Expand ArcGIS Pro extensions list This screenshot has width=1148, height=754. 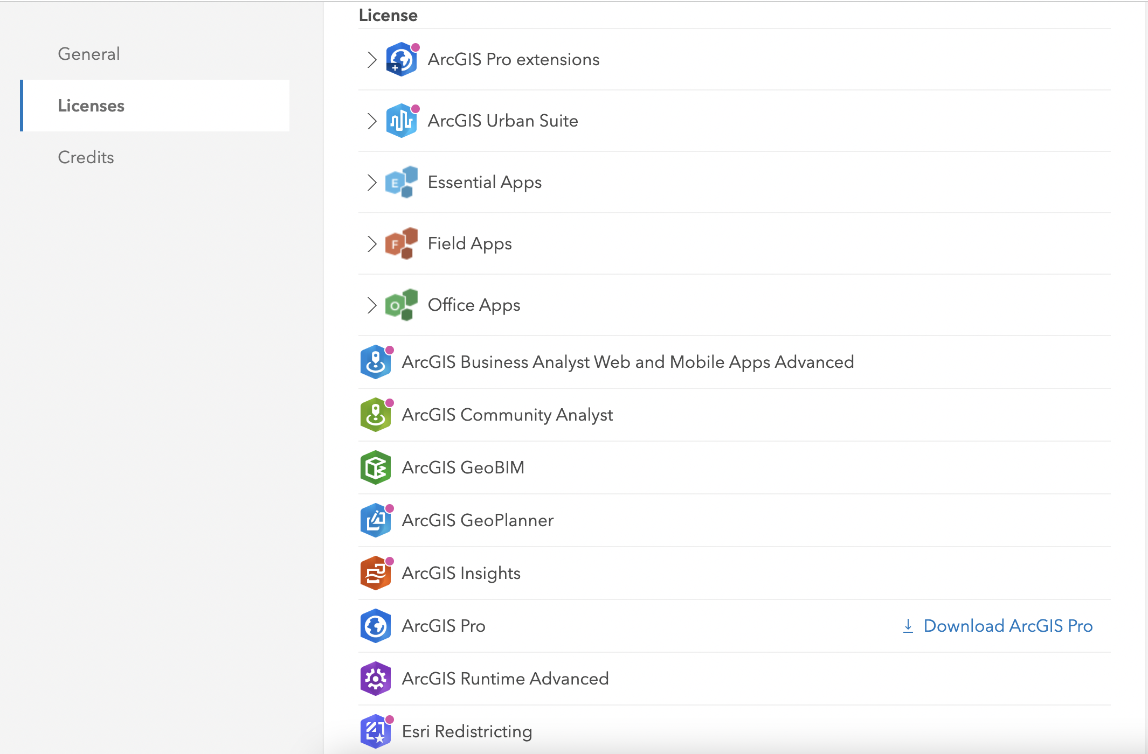tap(371, 59)
